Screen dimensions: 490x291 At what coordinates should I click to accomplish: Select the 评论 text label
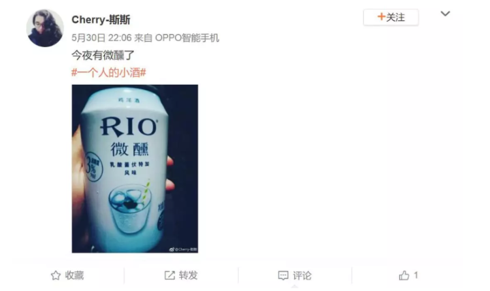point(302,275)
